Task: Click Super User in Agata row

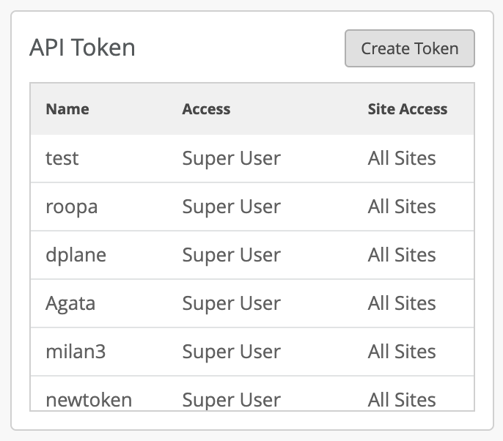Action: point(231,303)
